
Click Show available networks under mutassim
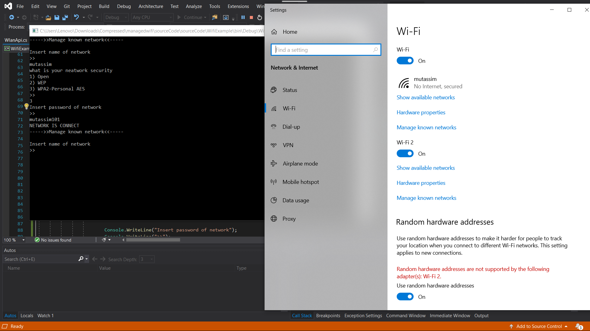426,97
